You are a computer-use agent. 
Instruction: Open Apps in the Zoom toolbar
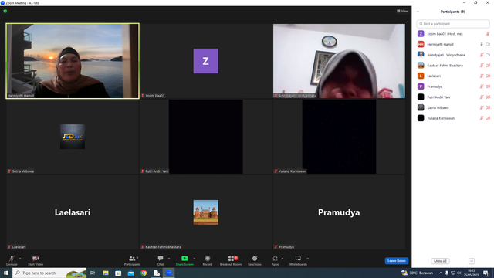(275, 260)
